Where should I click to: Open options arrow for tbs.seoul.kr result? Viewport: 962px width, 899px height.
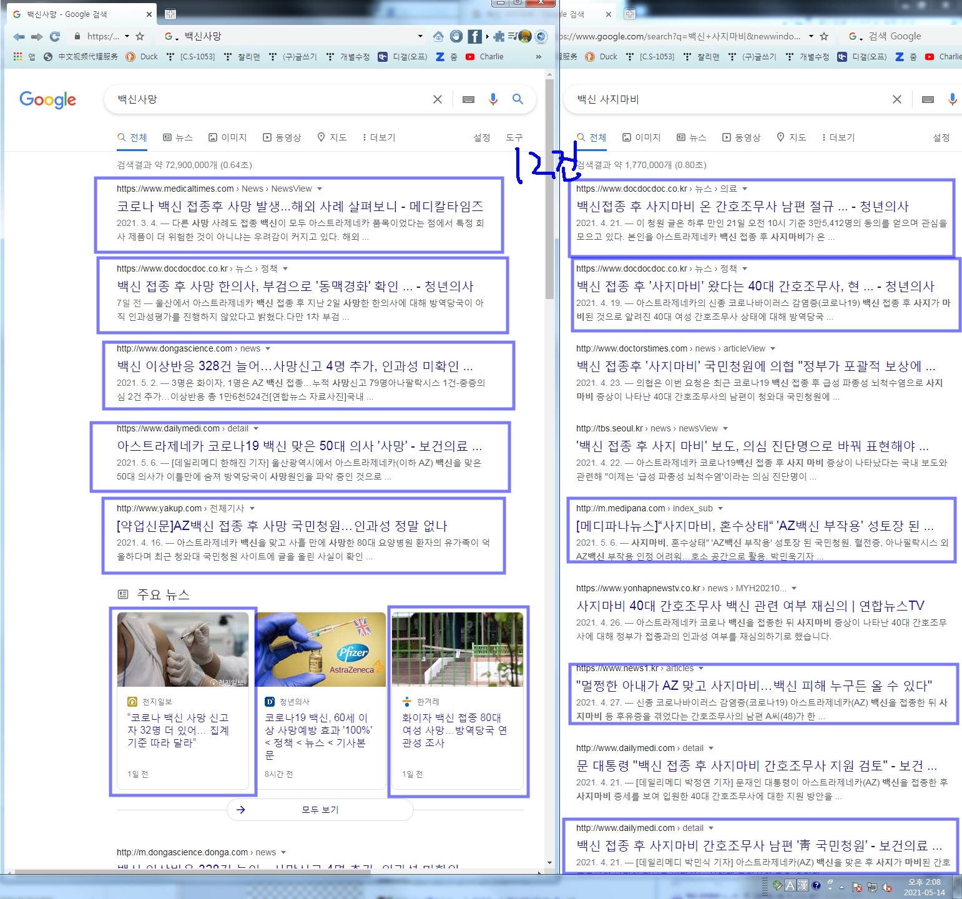pos(725,428)
